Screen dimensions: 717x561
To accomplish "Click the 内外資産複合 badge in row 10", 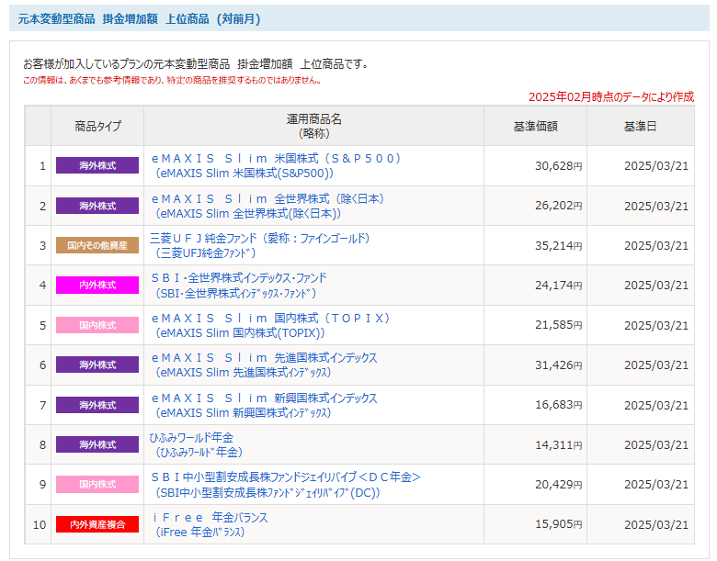I will (97, 524).
